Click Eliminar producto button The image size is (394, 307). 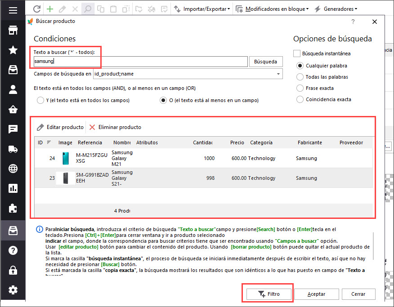(x=115, y=127)
